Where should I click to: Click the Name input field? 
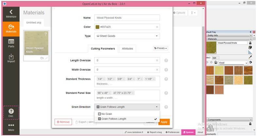pyautogui.click(x=127, y=18)
